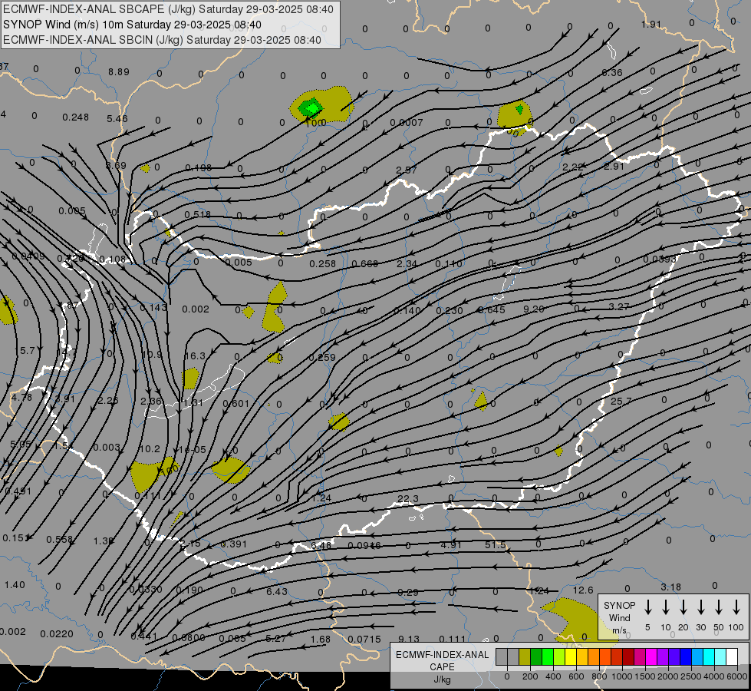Click the ECMWF-INDEX-ANAL legend label at the bottom
Screen dimensions: 751x691
442,655
